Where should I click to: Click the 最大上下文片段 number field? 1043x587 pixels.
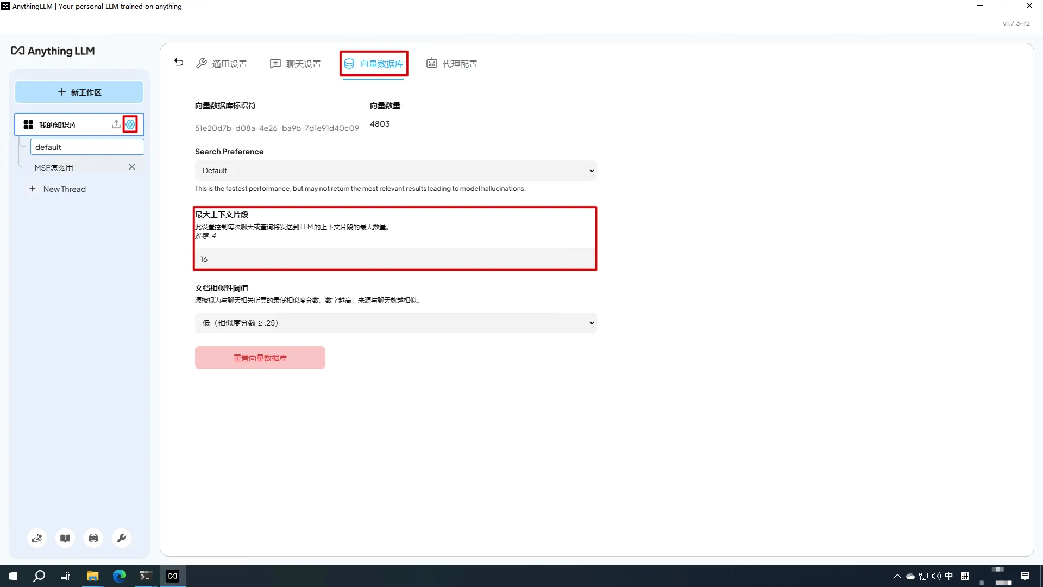point(395,259)
